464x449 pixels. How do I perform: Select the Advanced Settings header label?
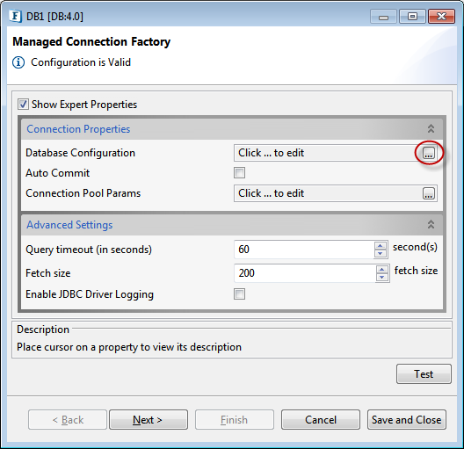(69, 225)
